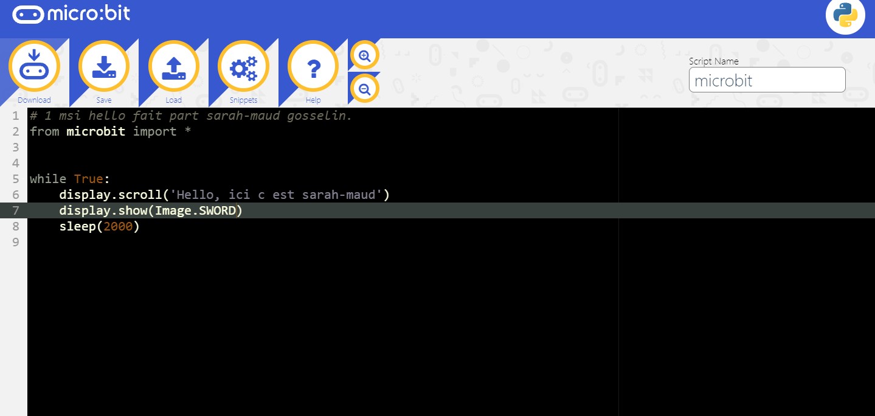This screenshot has height=416, width=875.
Task: Click the "Help" label text
Action: point(313,100)
